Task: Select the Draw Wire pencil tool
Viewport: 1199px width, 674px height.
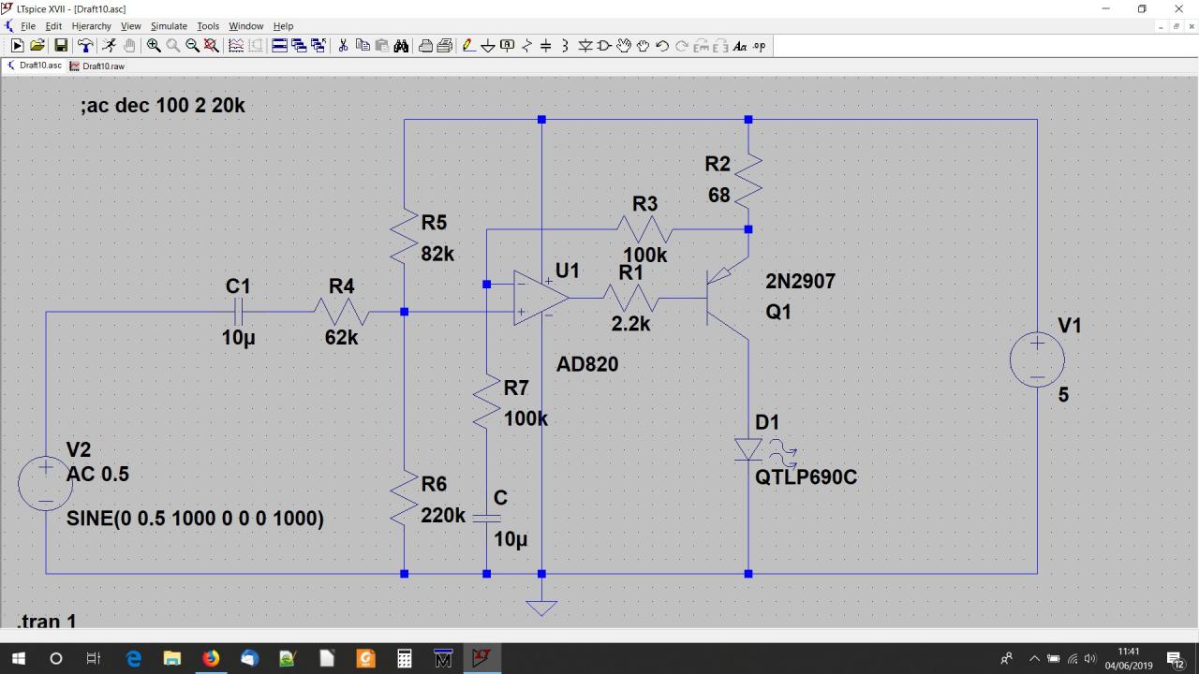Action: (x=468, y=45)
